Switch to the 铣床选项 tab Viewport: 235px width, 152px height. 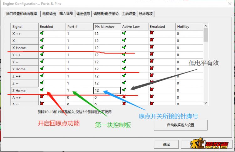click(146, 14)
